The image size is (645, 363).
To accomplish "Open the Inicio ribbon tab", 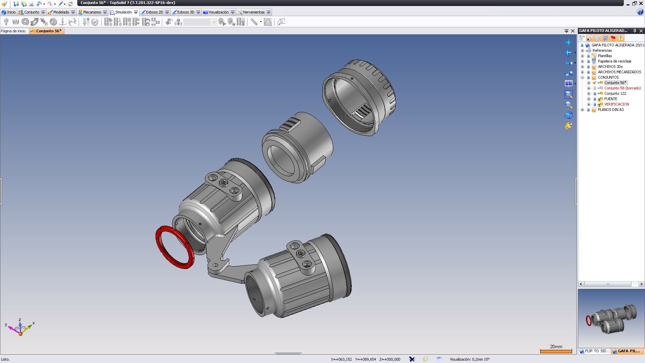I will 9,12.
